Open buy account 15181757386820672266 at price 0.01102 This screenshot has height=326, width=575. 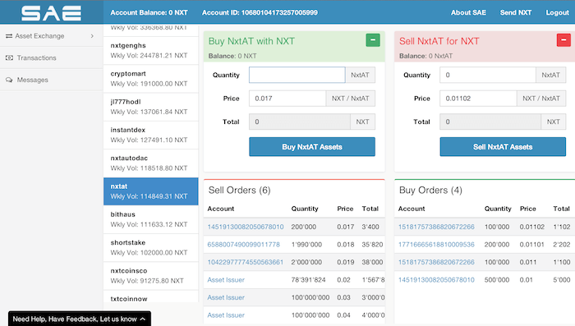coord(436,227)
